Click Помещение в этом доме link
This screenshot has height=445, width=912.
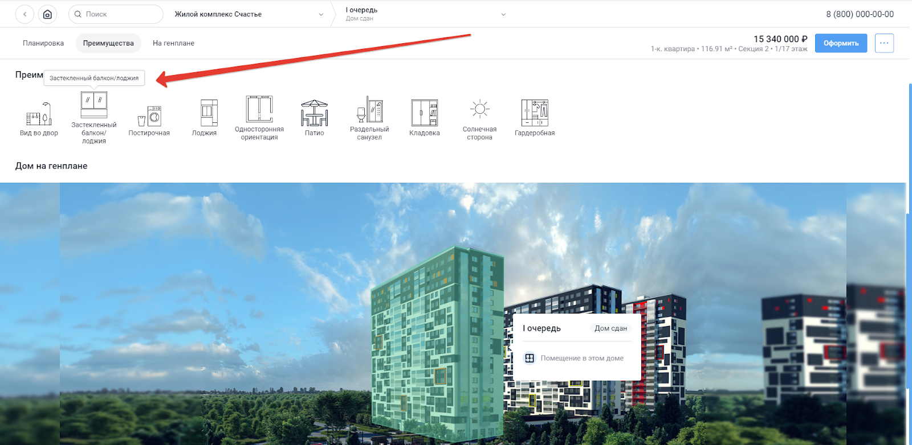click(x=582, y=358)
